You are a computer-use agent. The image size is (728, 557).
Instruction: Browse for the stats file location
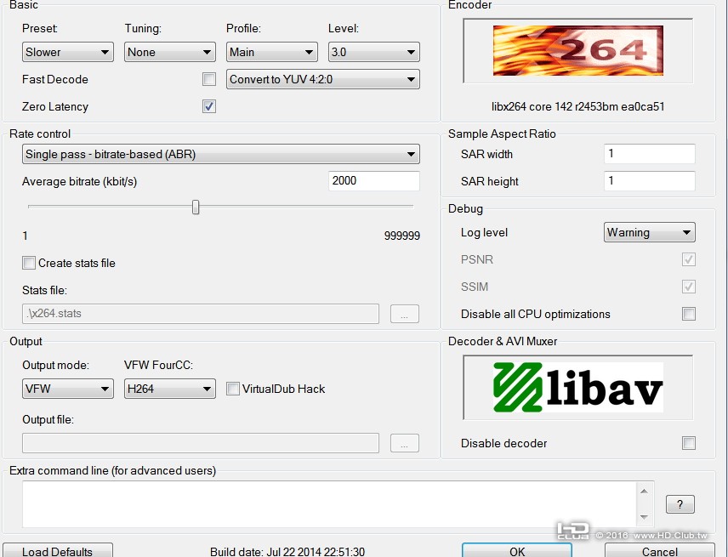(x=404, y=314)
